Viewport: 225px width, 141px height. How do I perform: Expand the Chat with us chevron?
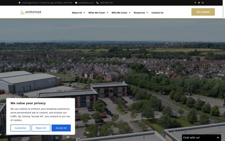218,138
